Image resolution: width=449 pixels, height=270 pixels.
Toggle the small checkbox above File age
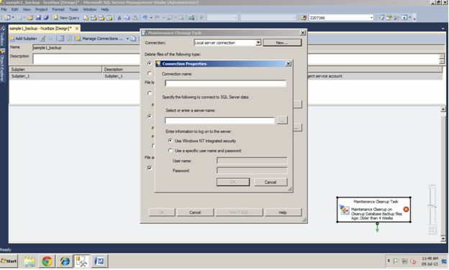[153, 146]
